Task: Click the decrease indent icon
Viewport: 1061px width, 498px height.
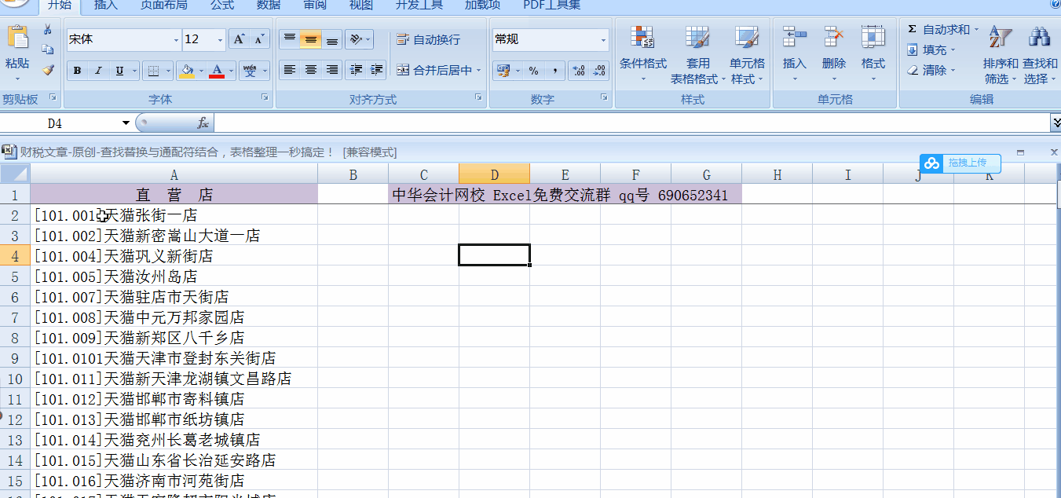Action: (x=356, y=70)
